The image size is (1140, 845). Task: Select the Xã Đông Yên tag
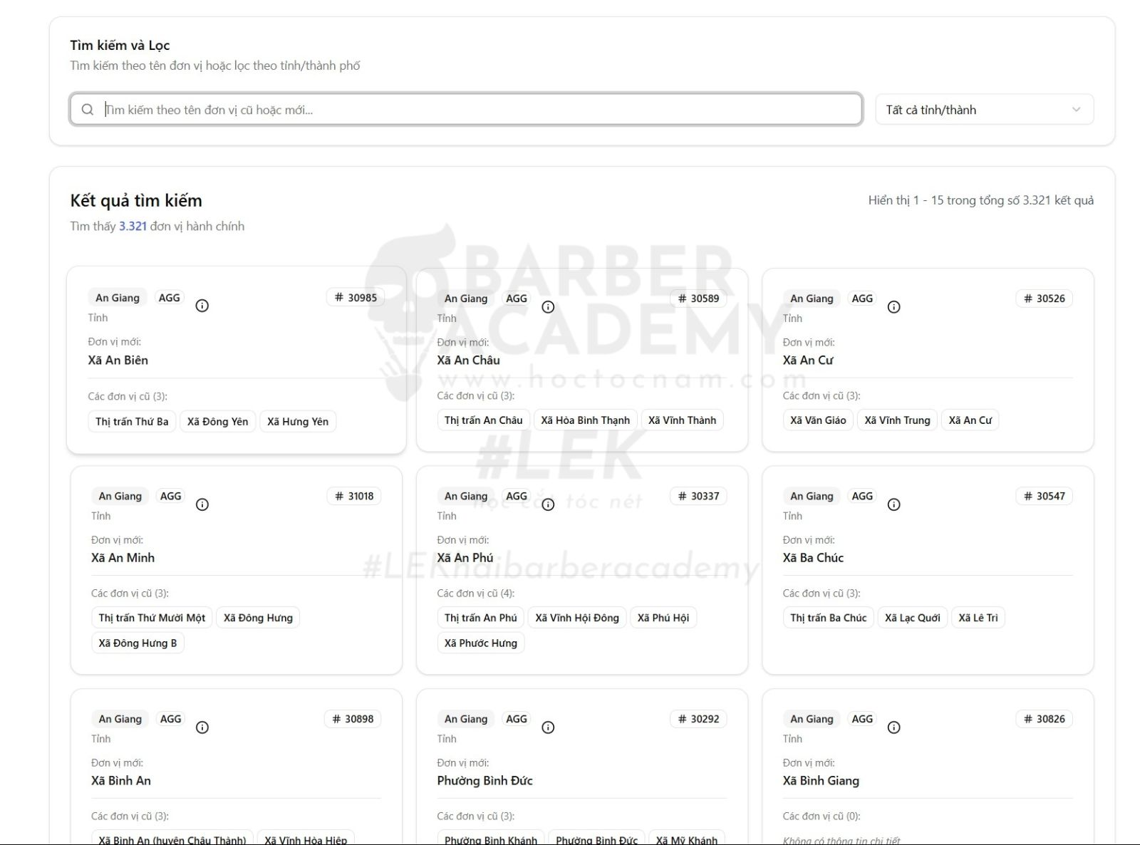[217, 422]
